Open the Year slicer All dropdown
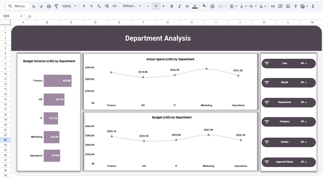Image resolution: width=323 pixels, height=178 pixels. tap(304, 63)
